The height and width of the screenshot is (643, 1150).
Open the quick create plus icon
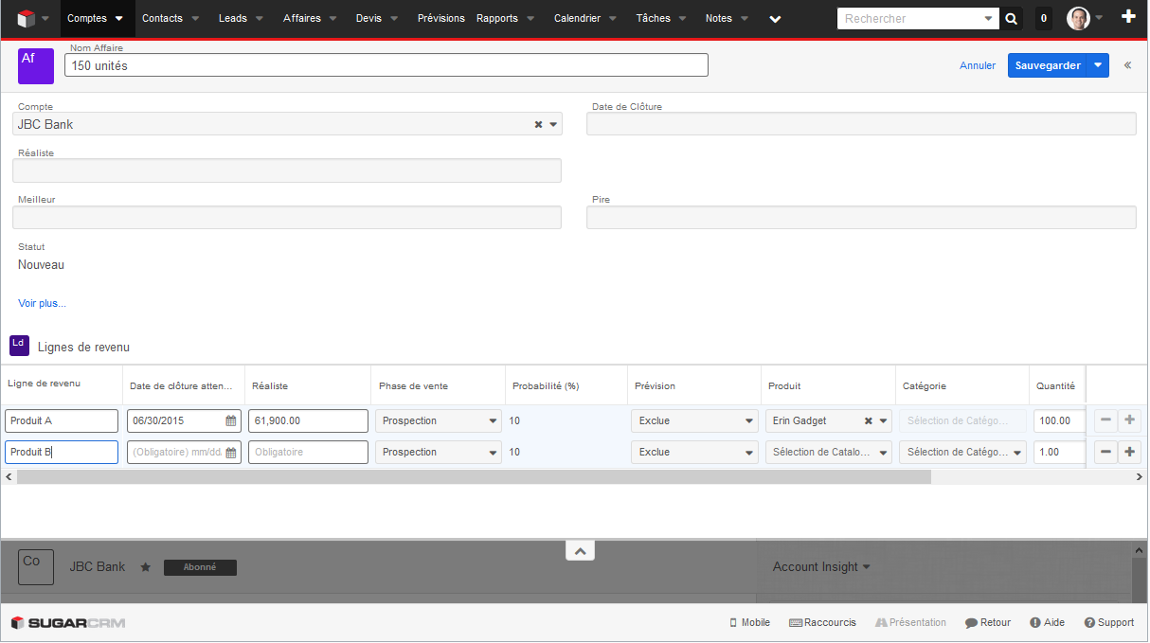click(x=1128, y=17)
